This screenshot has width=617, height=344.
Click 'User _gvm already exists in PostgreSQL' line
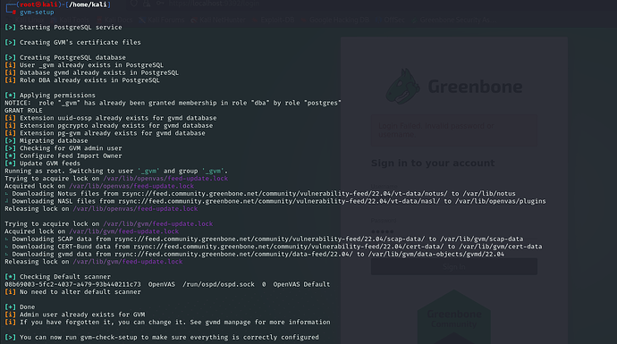84,65
